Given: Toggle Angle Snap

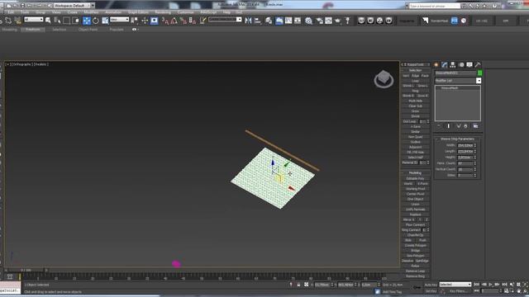Looking at the screenshot, I should [x=174, y=21].
